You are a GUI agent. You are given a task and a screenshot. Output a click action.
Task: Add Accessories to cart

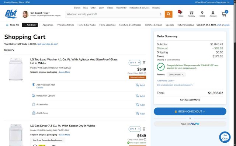[x=140, y=105]
